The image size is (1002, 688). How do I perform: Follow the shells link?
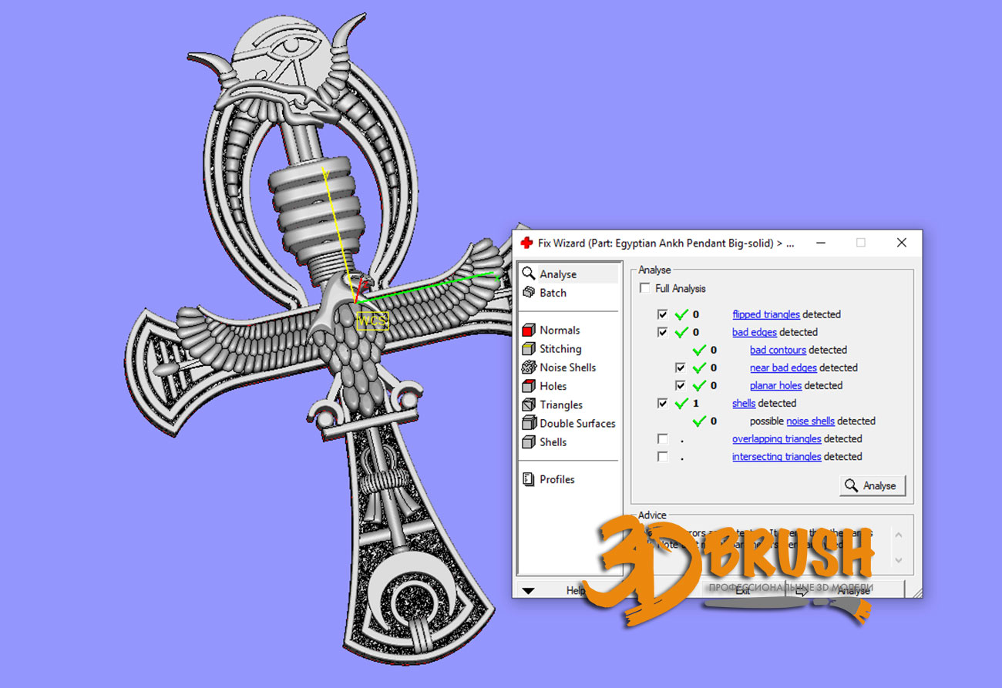coord(744,403)
